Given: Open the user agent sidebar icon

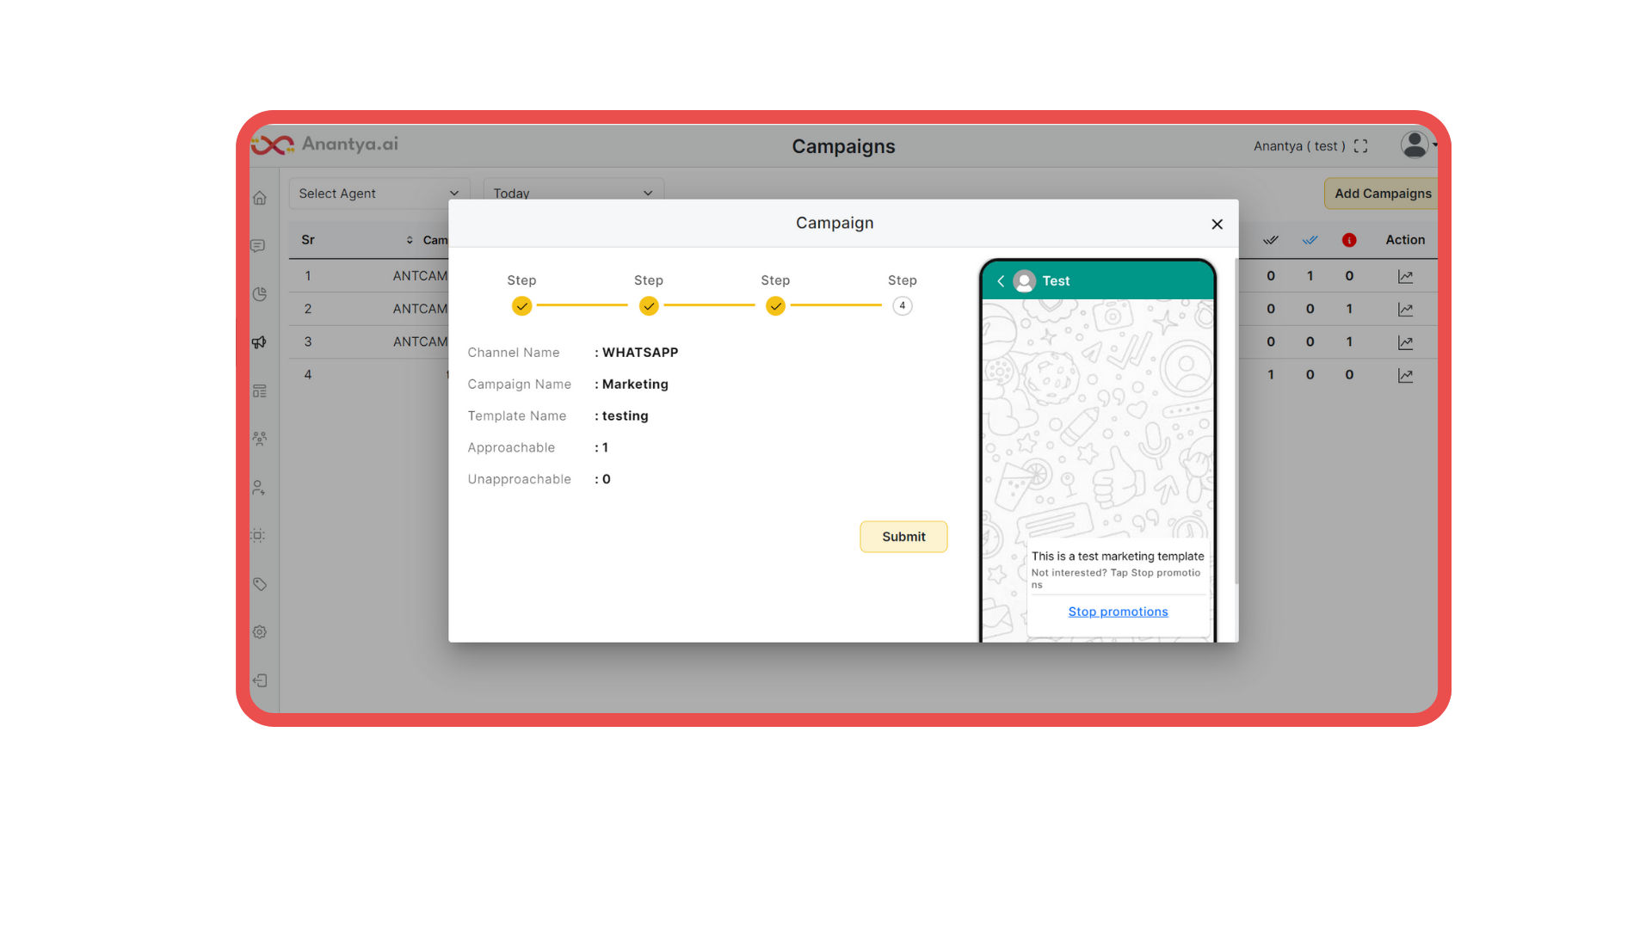Looking at the screenshot, I should click(x=259, y=488).
